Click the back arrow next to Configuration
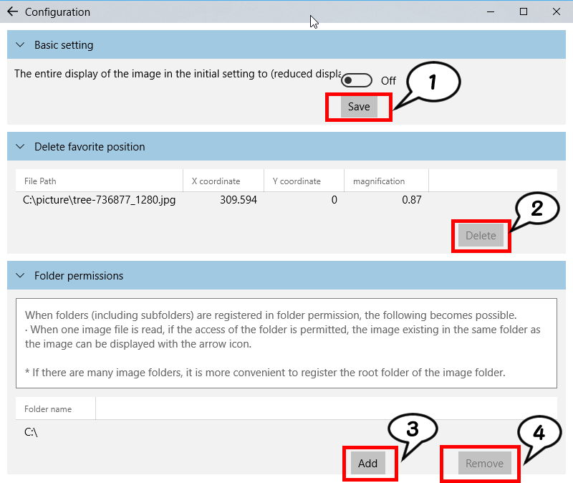573x483 pixels. click(x=11, y=12)
